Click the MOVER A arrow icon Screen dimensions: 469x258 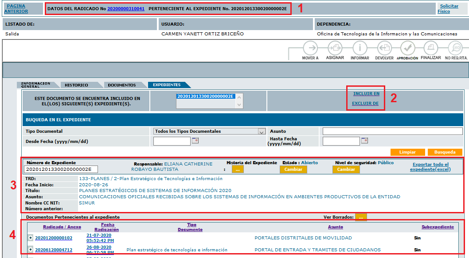coord(310,48)
